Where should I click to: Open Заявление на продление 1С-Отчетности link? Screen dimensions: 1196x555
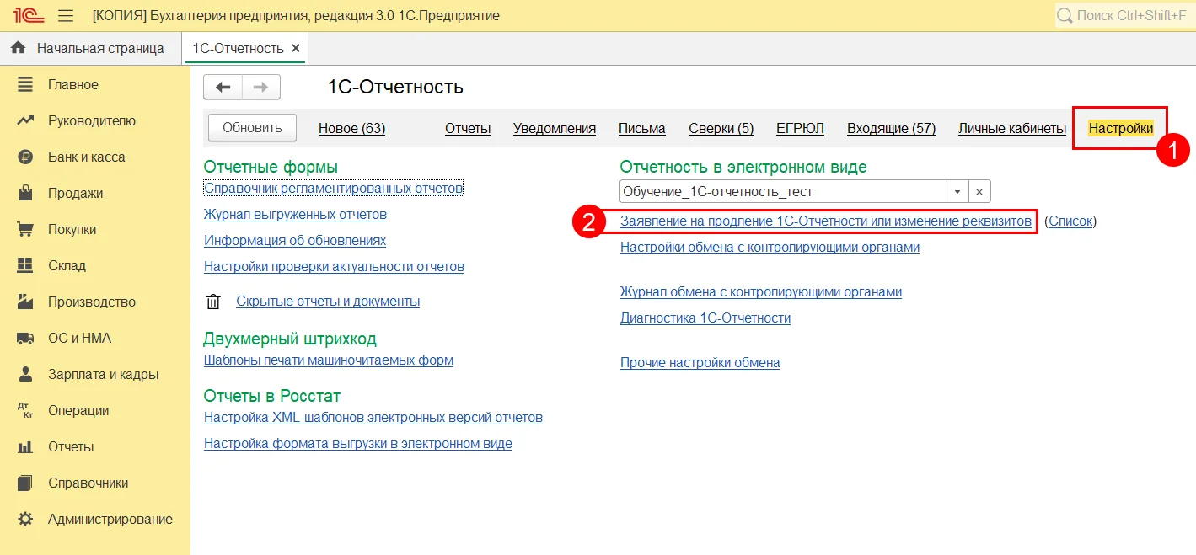coord(826,221)
